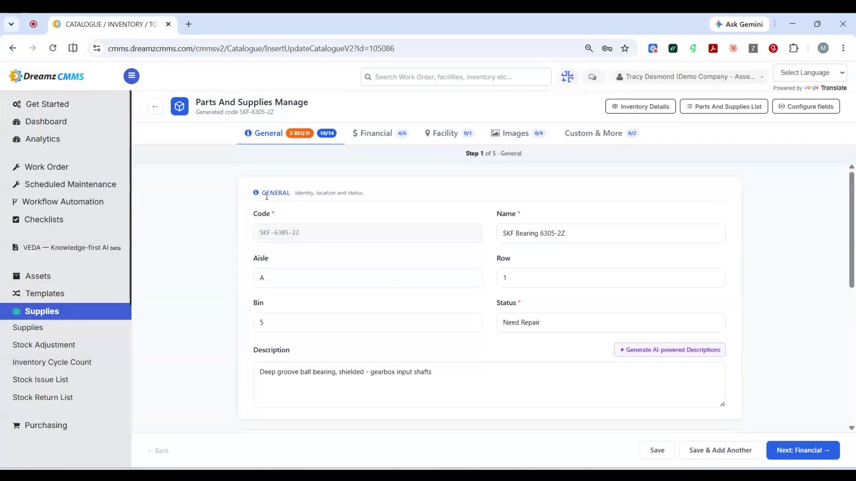Image resolution: width=856 pixels, height=481 pixels.
Task: Open the Adobe Acrobat extension icon
Action: coord(713,48)
